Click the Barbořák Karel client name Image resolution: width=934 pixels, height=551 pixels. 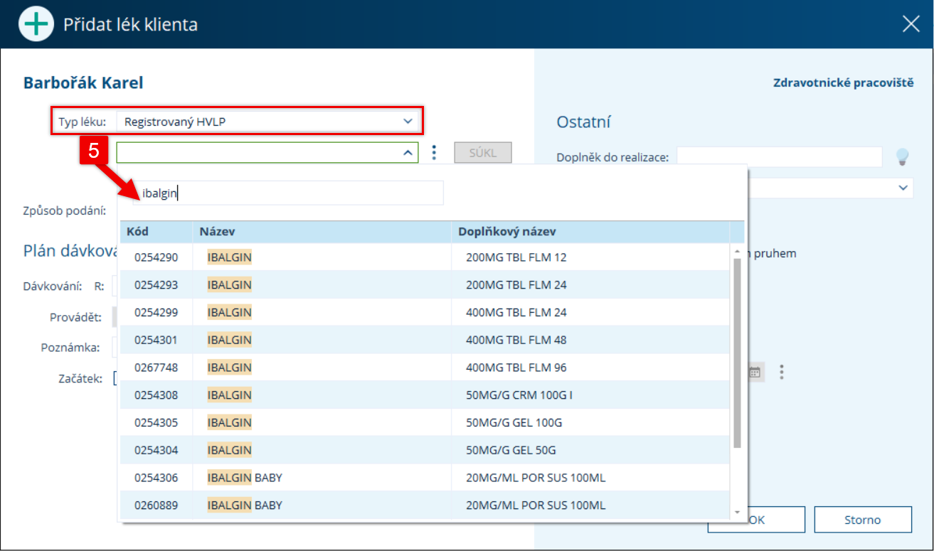point(83,83)
